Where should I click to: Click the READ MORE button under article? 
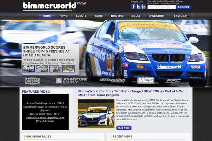(124, 128)
